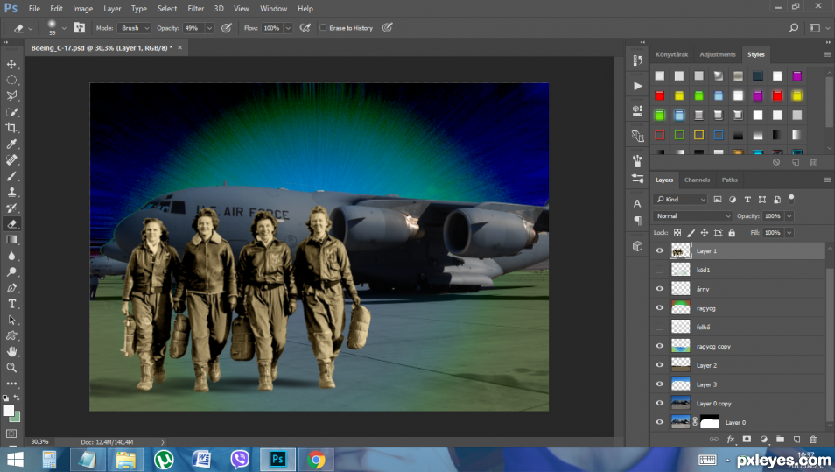Switch to the Adjustments tab
This screenshot has height=472, width=835.
(x=718, y=54)
